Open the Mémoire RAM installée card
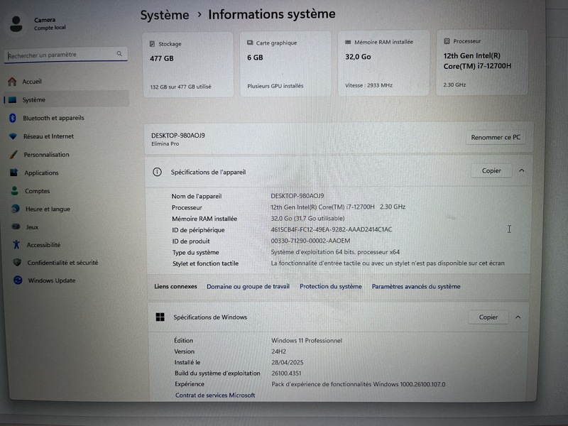Viewport: 568px width, 426px height. tap(383, 63)
